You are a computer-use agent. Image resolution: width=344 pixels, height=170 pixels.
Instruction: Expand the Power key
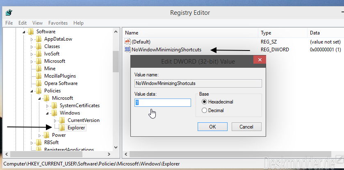pos(40,136)
